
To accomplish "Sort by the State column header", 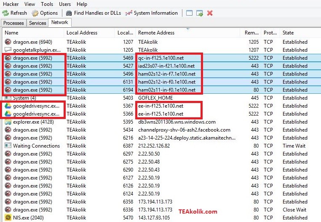I will point(300,33).
